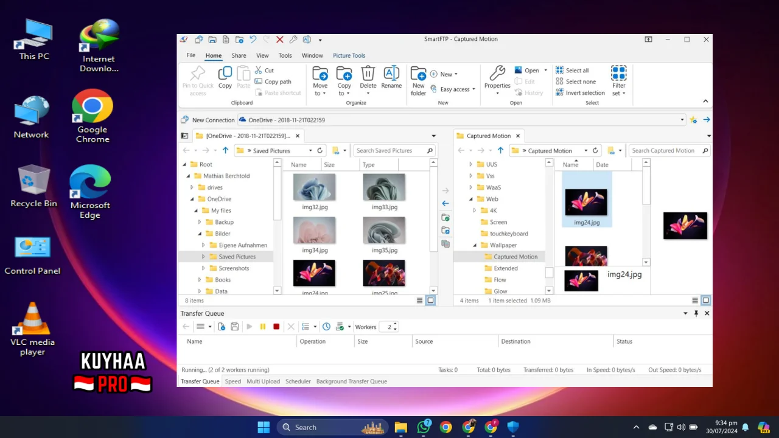Open the Windows Start menu
Image resolution: width=779 pixels, height=438 pixels.
264,427
